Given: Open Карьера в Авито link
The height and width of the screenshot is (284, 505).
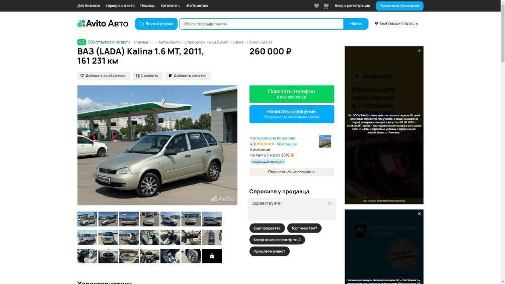Looking at the screenshot, I should [120, 6].
